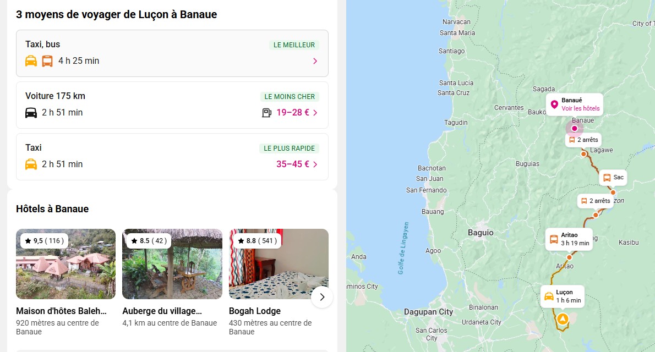Click the Bogah Lodge hotel name
This screenshot has height=352, width=655.
pos(255,311)
